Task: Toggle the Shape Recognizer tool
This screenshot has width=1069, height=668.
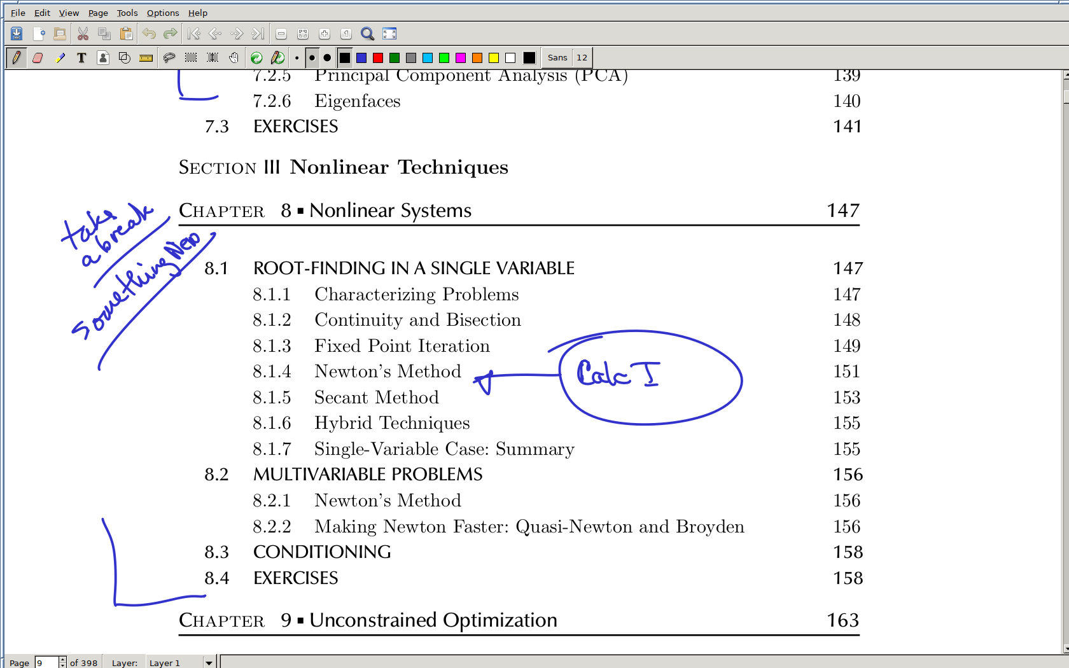Action: tap(125, 58)
